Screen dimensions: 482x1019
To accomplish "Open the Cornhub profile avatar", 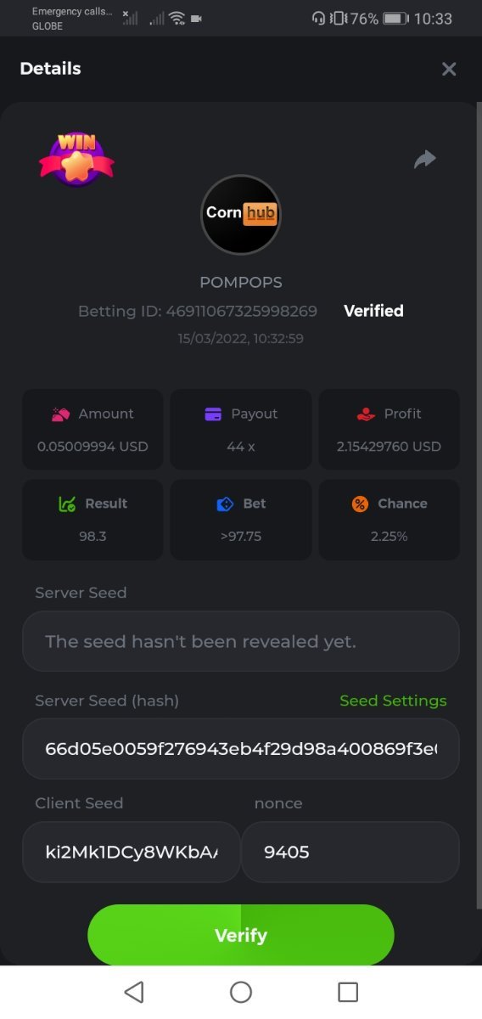I will click(x=241, y=214).
